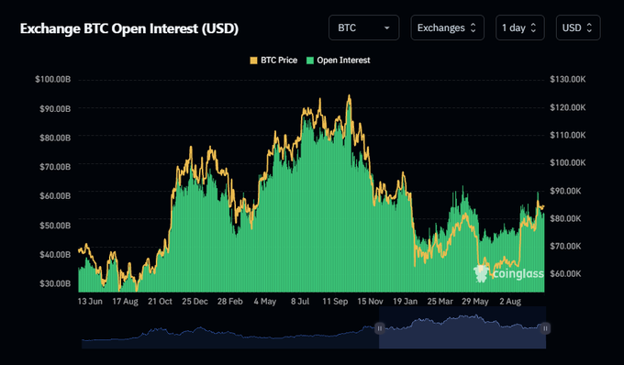Click the 17 Aug date label
Screen dimensions: 624x365
[125, 302]
